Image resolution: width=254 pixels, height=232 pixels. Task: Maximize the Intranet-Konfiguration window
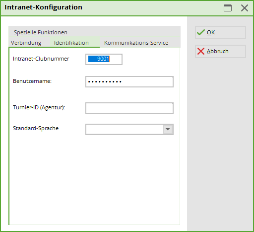point(228,8)
